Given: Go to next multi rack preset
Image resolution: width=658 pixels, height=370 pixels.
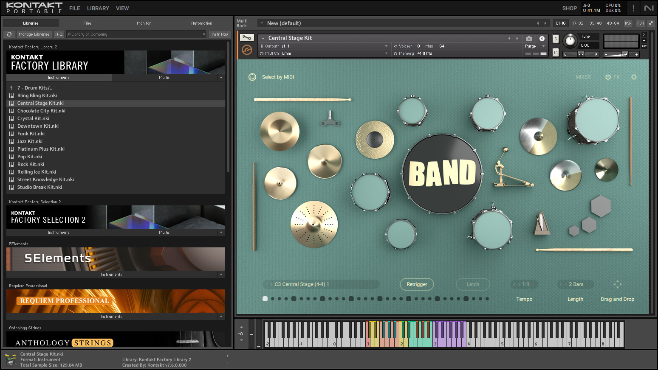Looking at the screenshot, I should click(x=545, y=23).
